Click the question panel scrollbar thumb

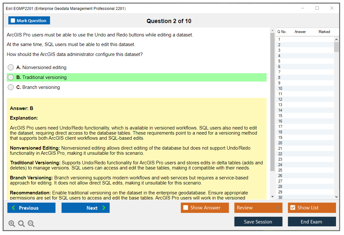[272, 102]
